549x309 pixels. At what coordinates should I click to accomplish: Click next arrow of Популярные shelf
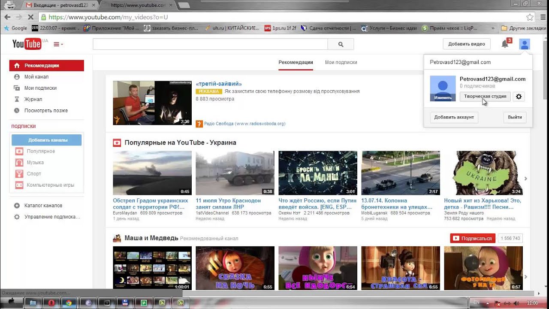click(526, 179)
